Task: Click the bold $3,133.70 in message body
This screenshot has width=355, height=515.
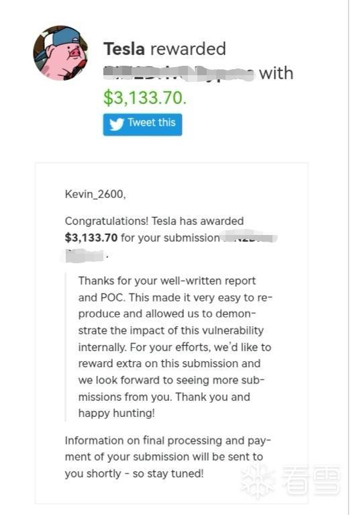Action: 91,238
